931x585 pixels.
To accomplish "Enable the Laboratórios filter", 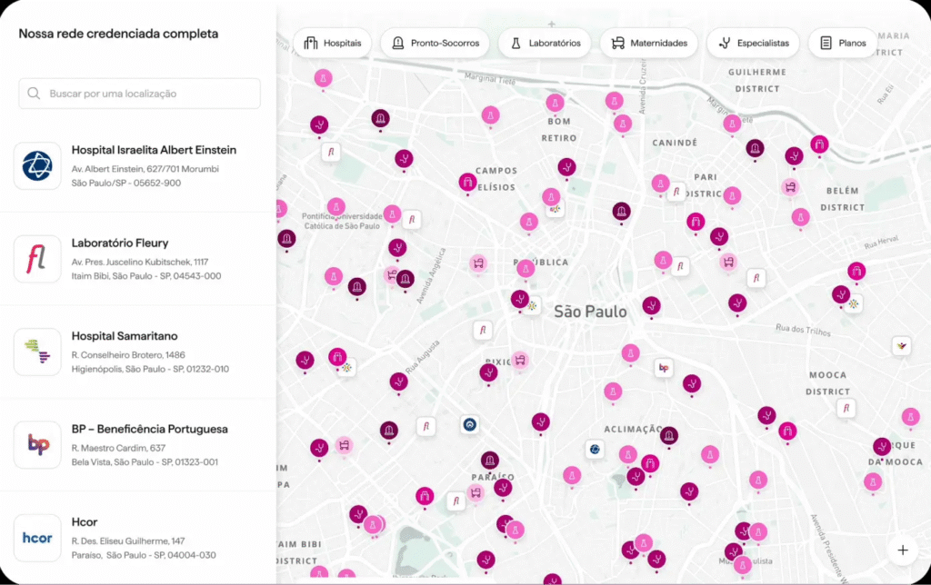I will 546,44.
